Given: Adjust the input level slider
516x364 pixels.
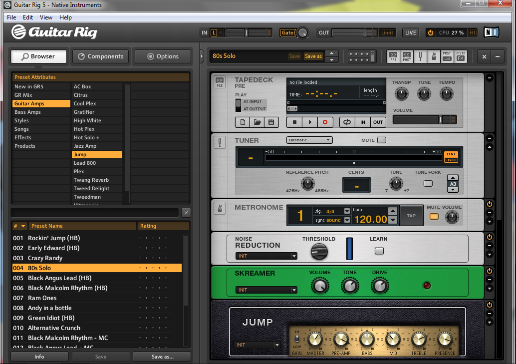Looking at the screenshot, I should (249, 32).
